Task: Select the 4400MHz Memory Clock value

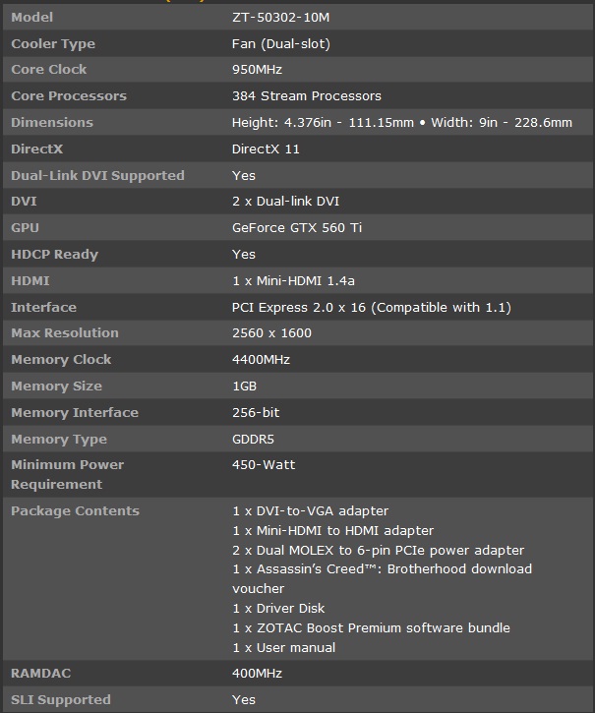Action: tap(261, 359)
